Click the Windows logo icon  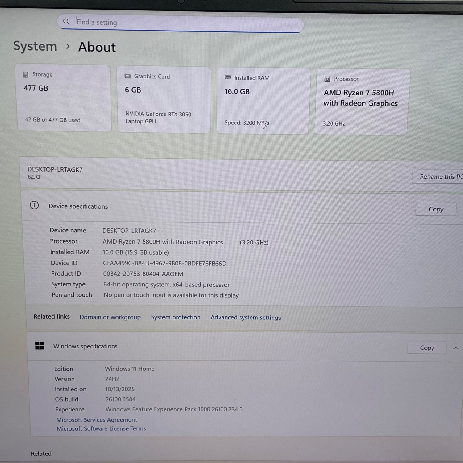(40, 346)
